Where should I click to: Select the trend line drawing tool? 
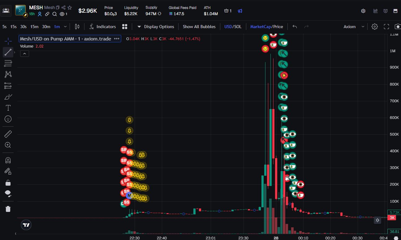8,52
